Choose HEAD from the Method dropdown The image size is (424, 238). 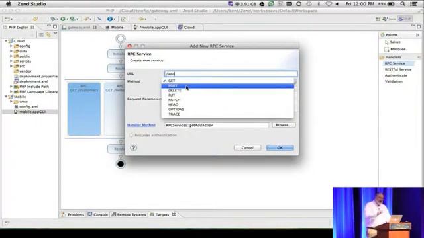pyautogui.click(x=228, y=104)
